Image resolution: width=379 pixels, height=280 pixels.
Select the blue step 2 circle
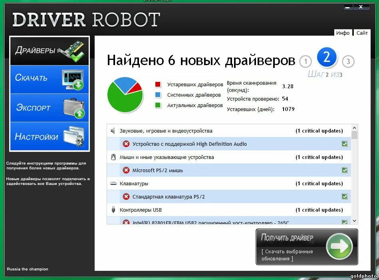coord(327,58)
